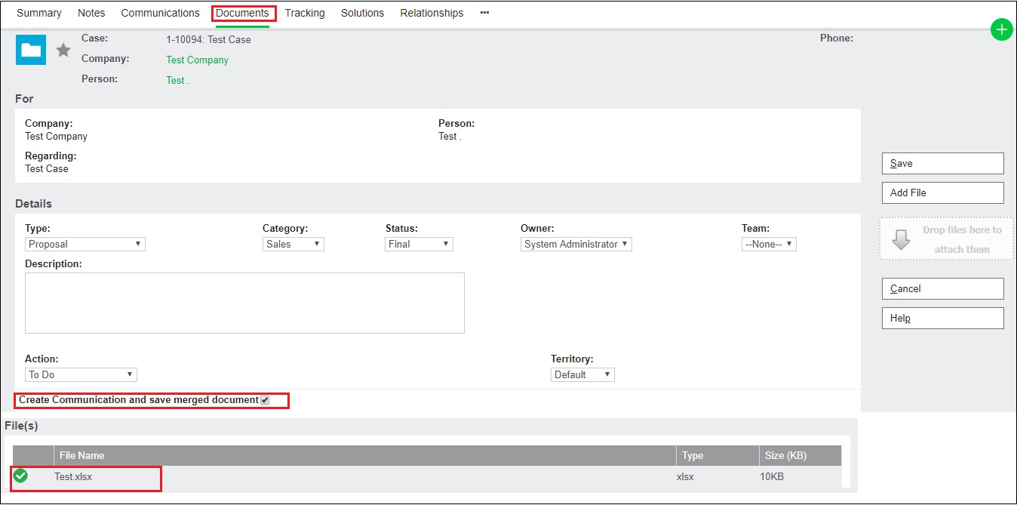Switch to the Communications tab
Screen dimensions: 1017x505
coord(160,13)
